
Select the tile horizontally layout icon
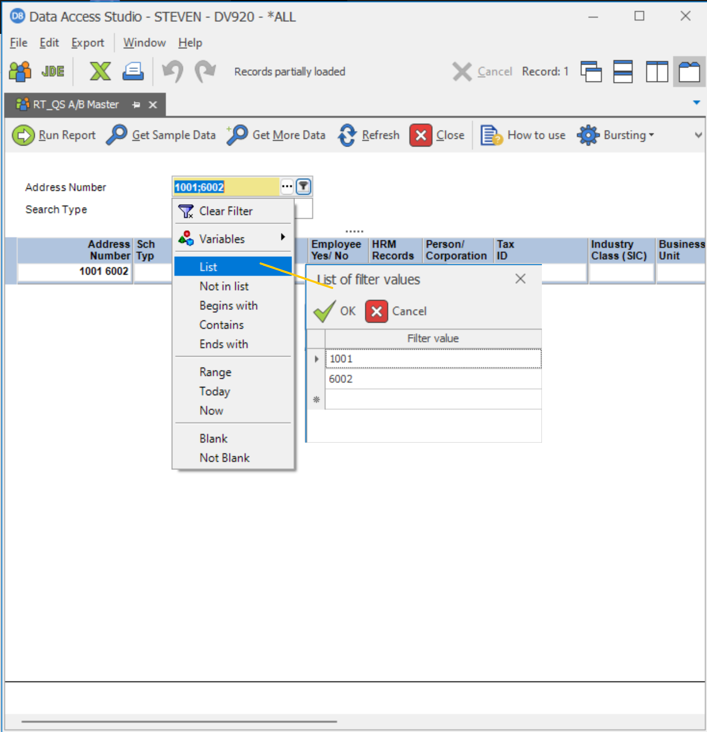623,71
